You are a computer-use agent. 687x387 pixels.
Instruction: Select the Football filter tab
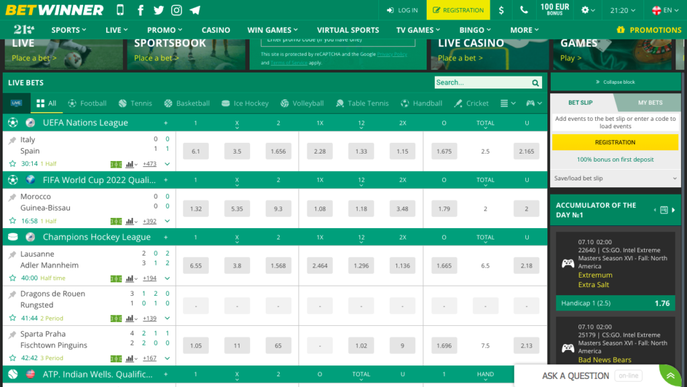[x=87, y=103]
